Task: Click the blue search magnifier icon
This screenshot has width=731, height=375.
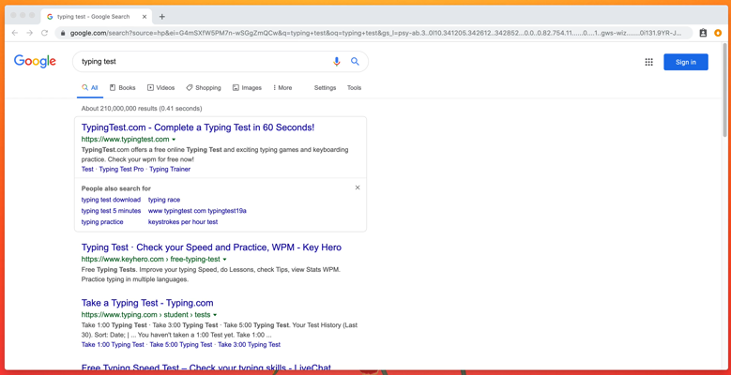Action: pos(355,62)
